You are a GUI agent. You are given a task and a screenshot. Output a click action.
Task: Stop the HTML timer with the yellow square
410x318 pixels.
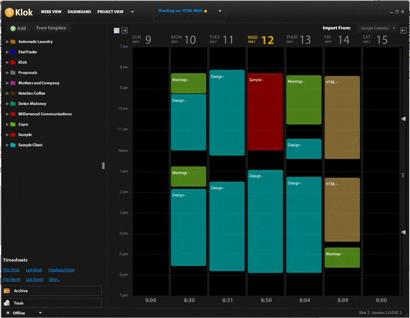pos(206,11)
